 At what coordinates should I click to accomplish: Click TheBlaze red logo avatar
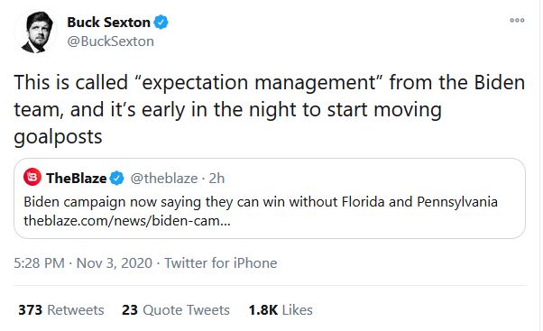click(32, 178)
